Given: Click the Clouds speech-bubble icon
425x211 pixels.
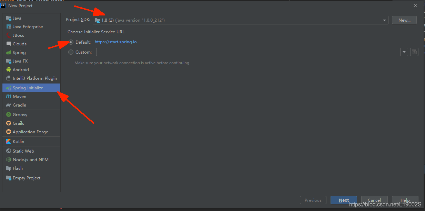Looking at the screenshot, I should pos(9,44).
